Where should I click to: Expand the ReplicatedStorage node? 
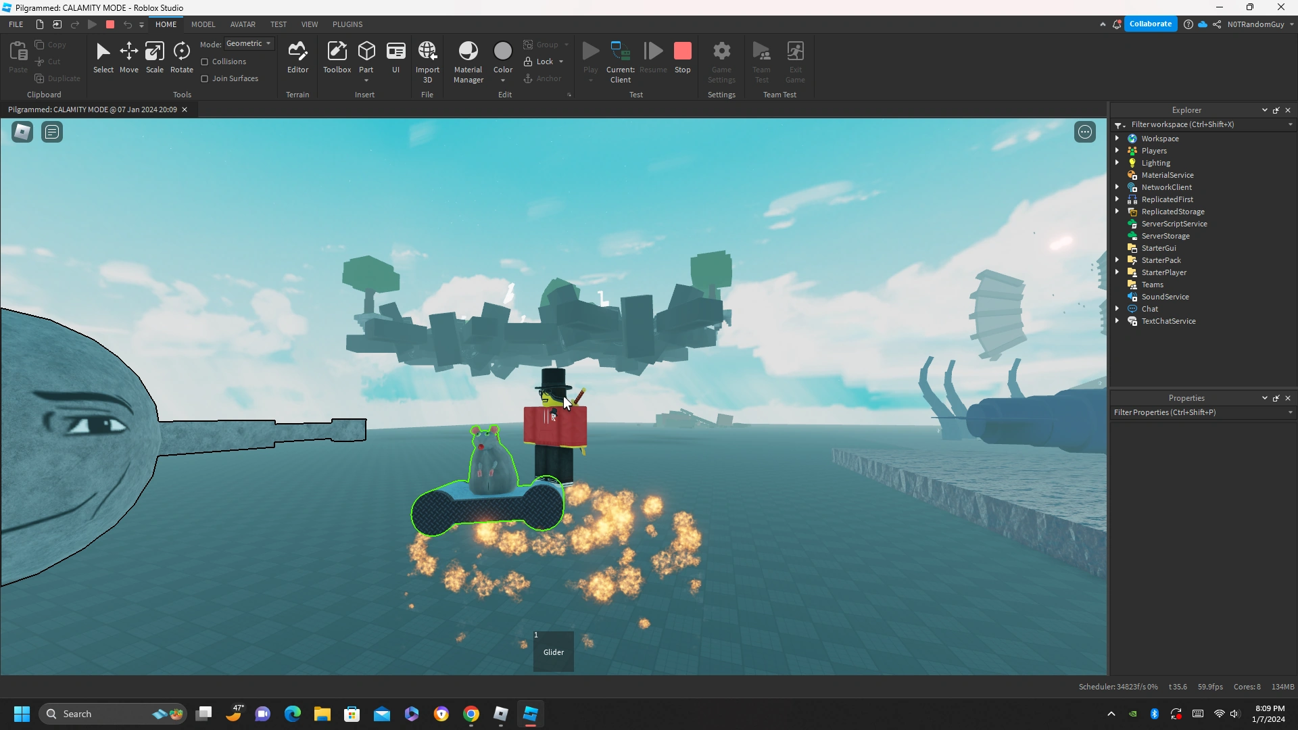coord(1117,212)
